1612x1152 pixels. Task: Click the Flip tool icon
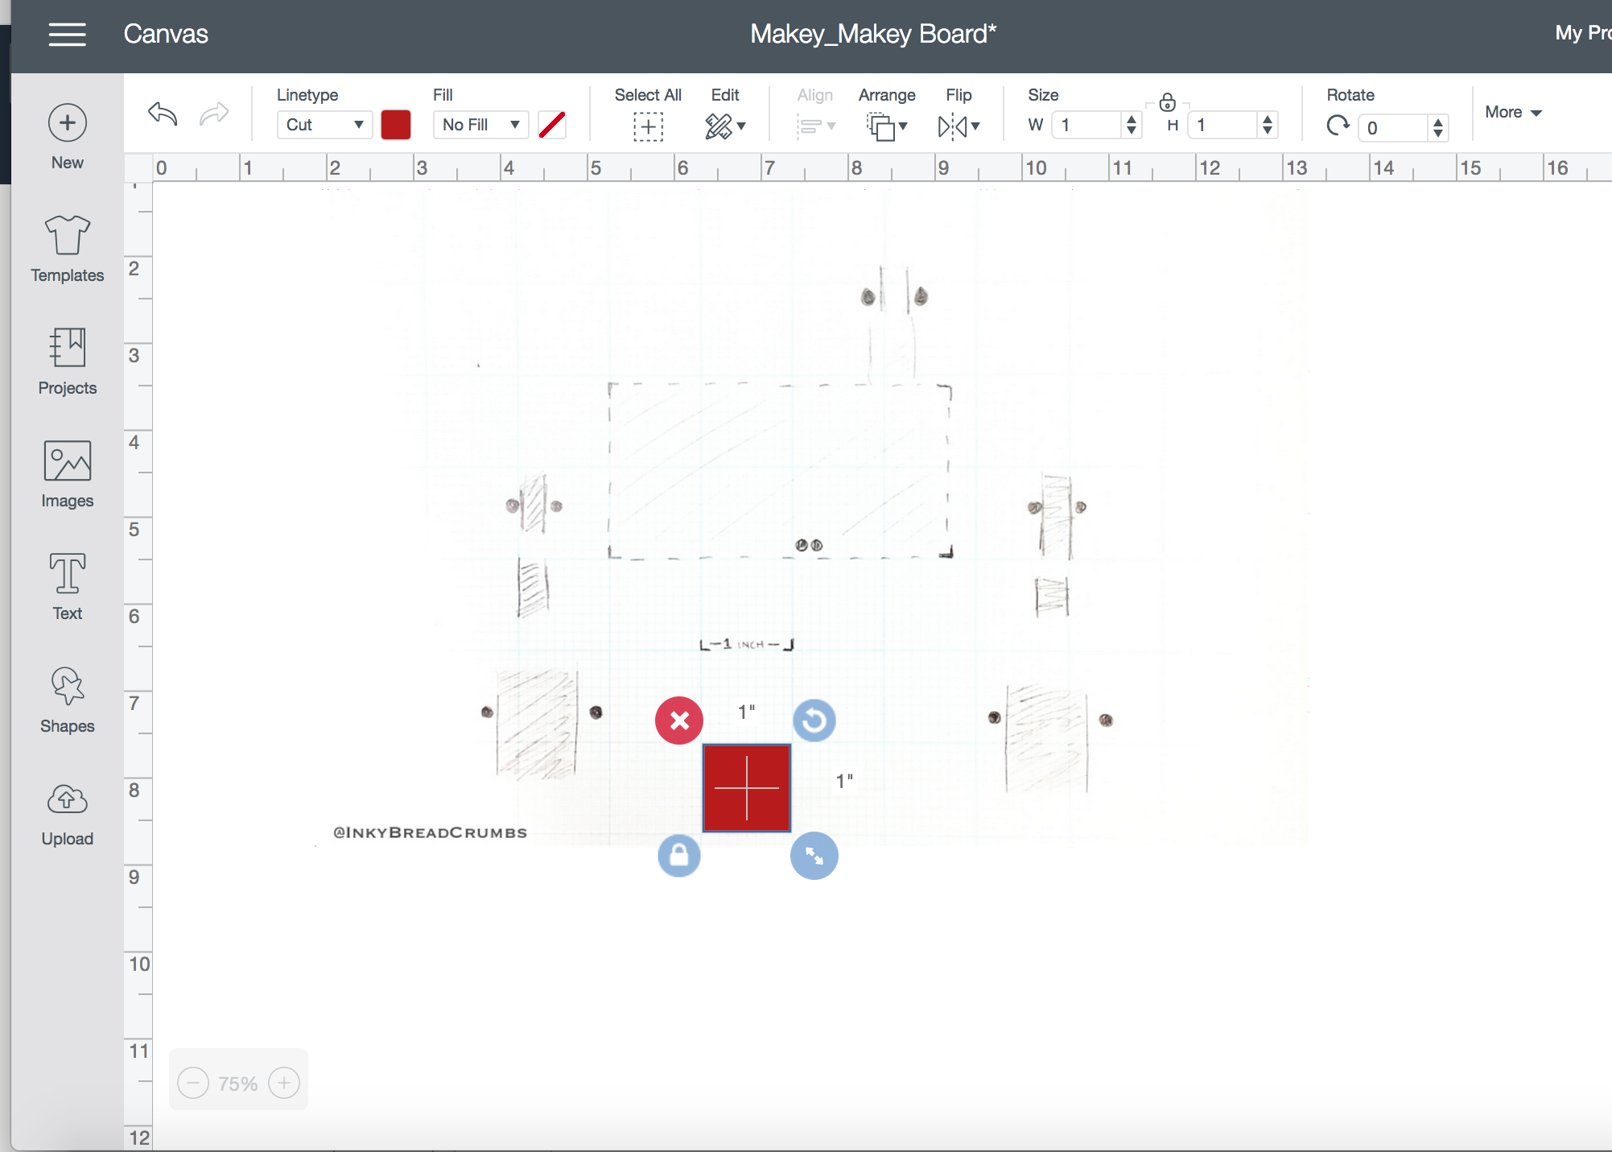click(x=959, y=125)
